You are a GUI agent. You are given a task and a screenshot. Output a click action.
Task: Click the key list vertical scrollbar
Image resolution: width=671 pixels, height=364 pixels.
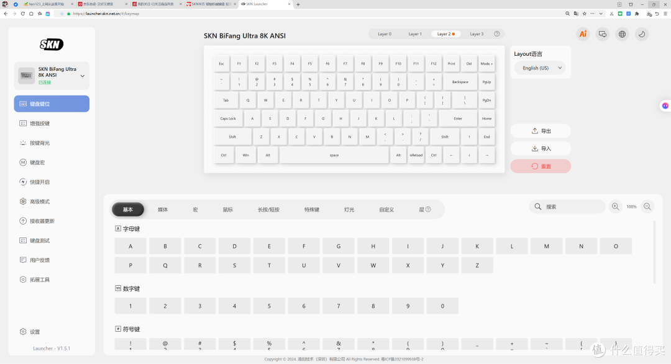654,252
